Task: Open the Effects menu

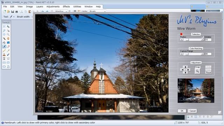Action: coord(66,7)
